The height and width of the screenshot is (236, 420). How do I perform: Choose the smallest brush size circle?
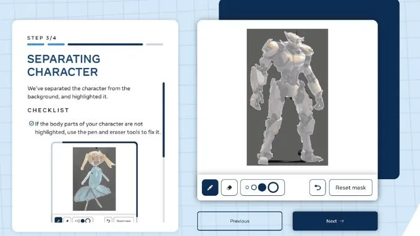tap(247, 188)
